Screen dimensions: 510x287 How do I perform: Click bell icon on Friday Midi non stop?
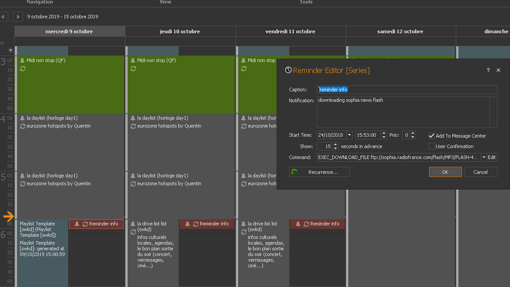click(x=243, y=60)
